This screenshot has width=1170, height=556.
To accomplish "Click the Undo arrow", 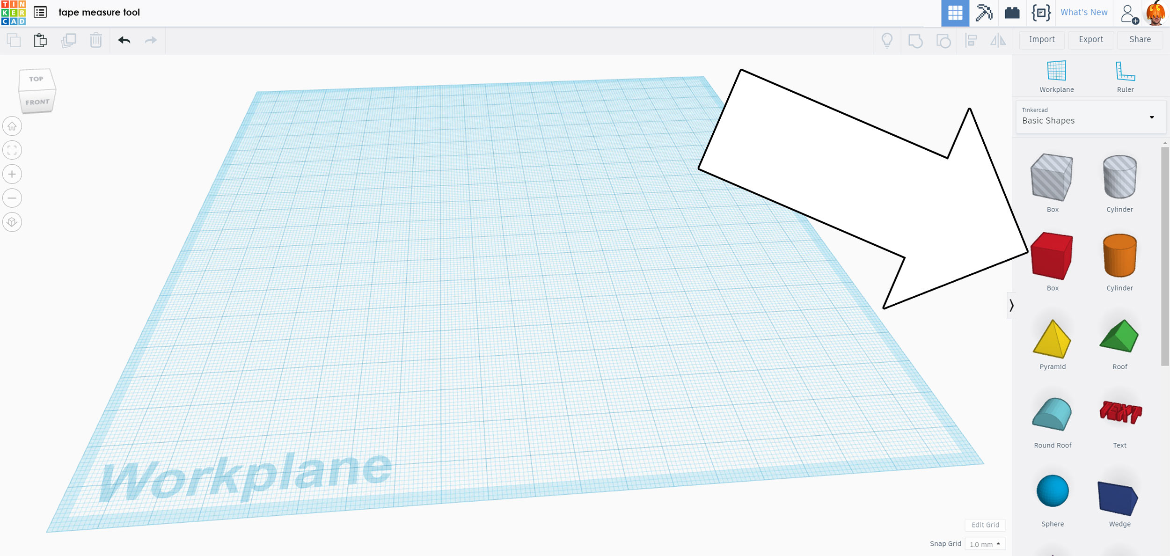I will (124, 40).
